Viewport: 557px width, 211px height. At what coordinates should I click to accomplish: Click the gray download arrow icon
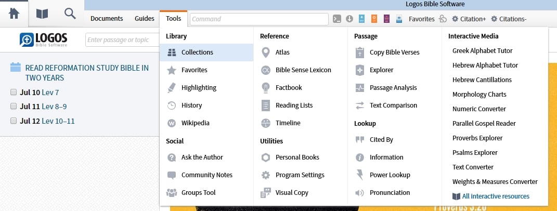click(x=349, y=19)
